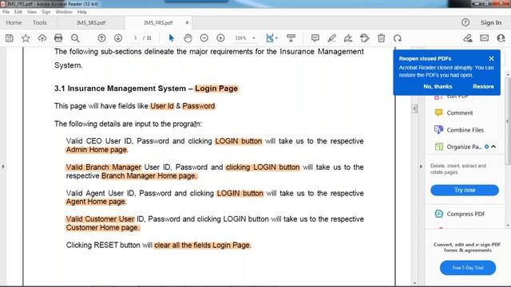Click the 'Branch Manager Home page' highlight
This screenshot has height=287, width=511.
149,175
